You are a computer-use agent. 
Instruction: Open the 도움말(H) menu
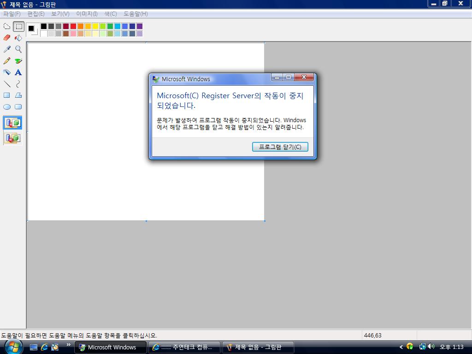click(x=136, y=14)
